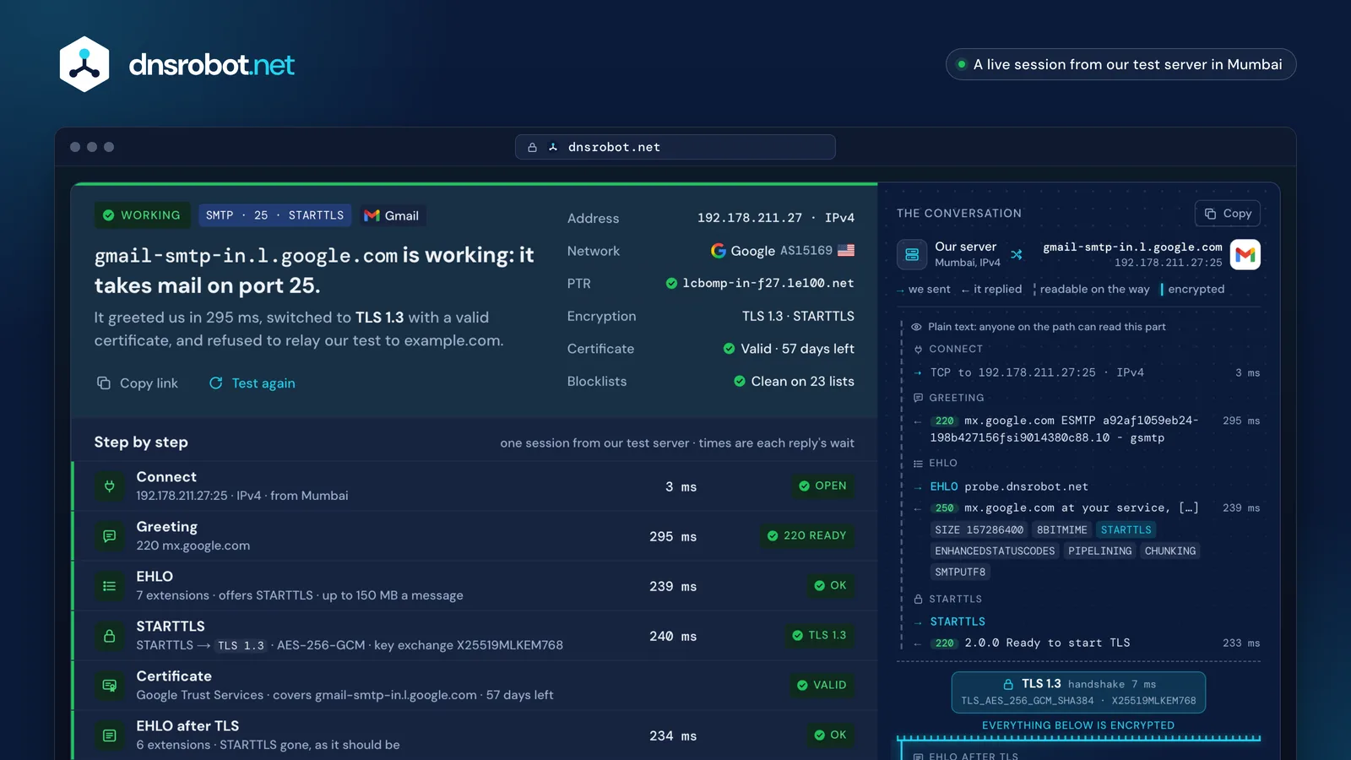Click the PIPELINING extension chip
This screenshot has height=760, width=1351.
[x=1099, y=551]
